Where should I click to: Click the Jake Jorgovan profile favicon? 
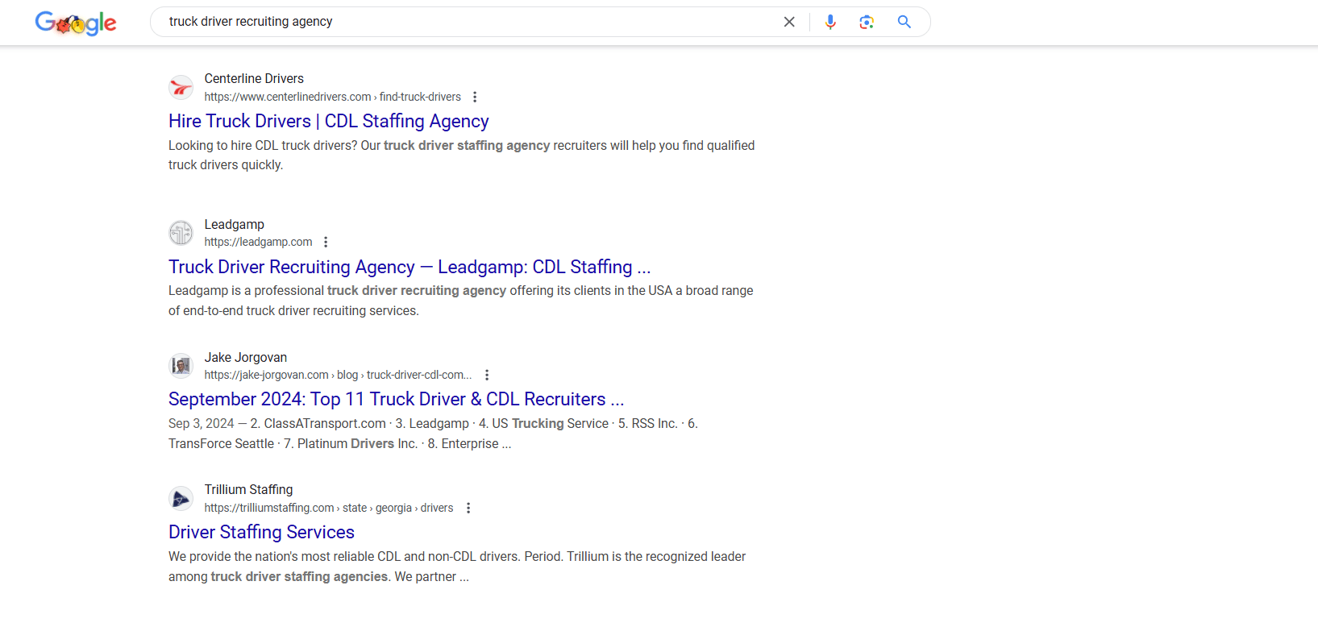coord(181,366)
